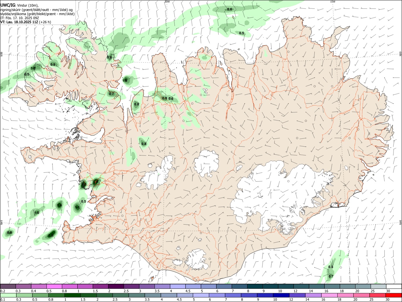This screenshot has width=402, height=302.
Task: Click the 20W longitude label at the top edge
Action: [x=167, y=2]
